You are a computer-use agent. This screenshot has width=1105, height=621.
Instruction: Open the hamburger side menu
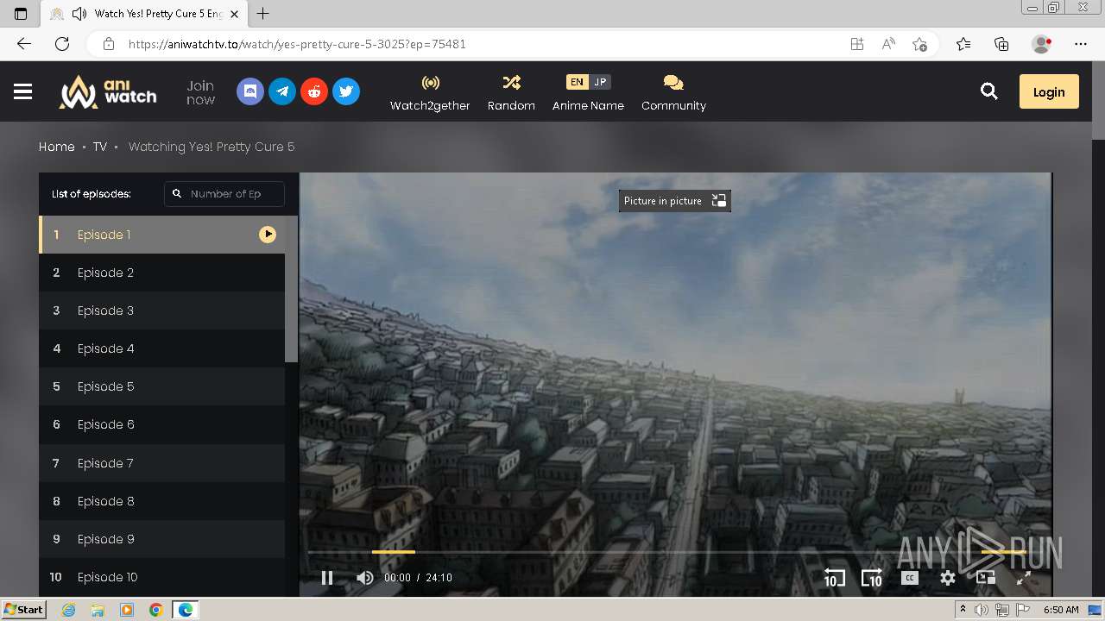pos(23,91)
